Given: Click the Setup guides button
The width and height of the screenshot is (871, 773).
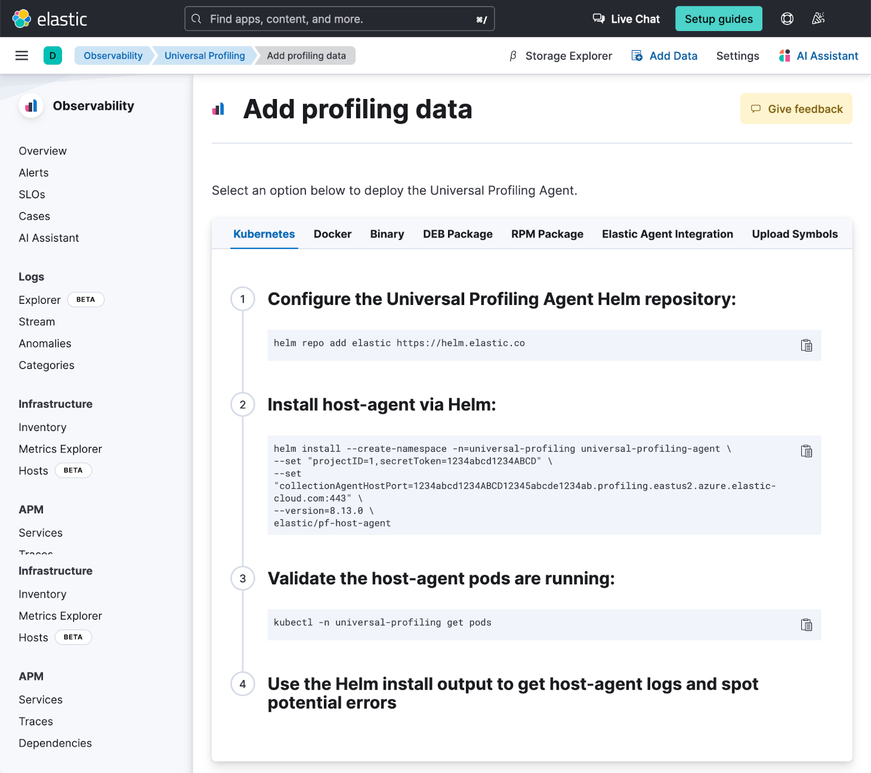Looking at the screenshot, I should point(718,19).
